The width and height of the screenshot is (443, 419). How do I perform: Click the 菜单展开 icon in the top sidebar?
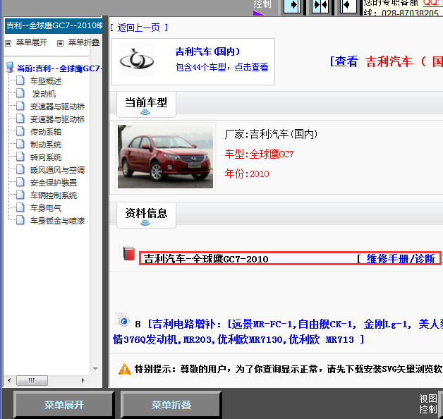[x=8, y=43]
